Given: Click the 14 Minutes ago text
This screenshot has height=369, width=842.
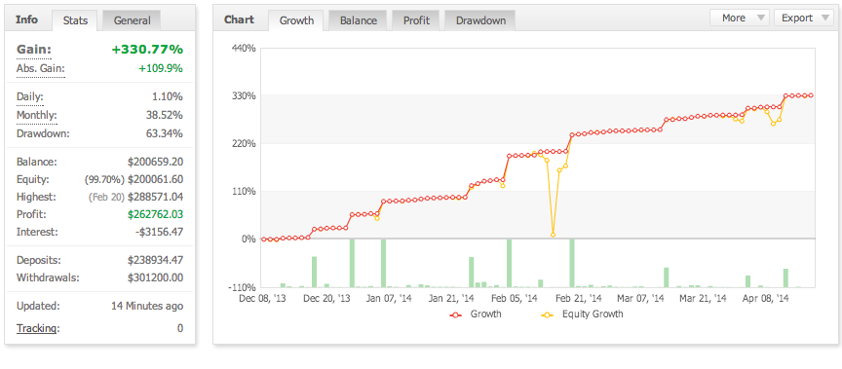Looking at the screenshot, I should pos(147,307).
